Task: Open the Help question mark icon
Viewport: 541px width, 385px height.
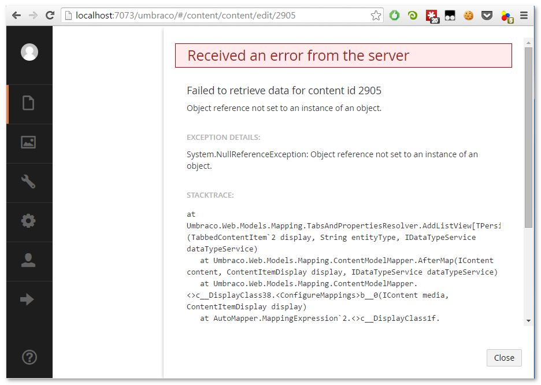Action: point(29,357)
